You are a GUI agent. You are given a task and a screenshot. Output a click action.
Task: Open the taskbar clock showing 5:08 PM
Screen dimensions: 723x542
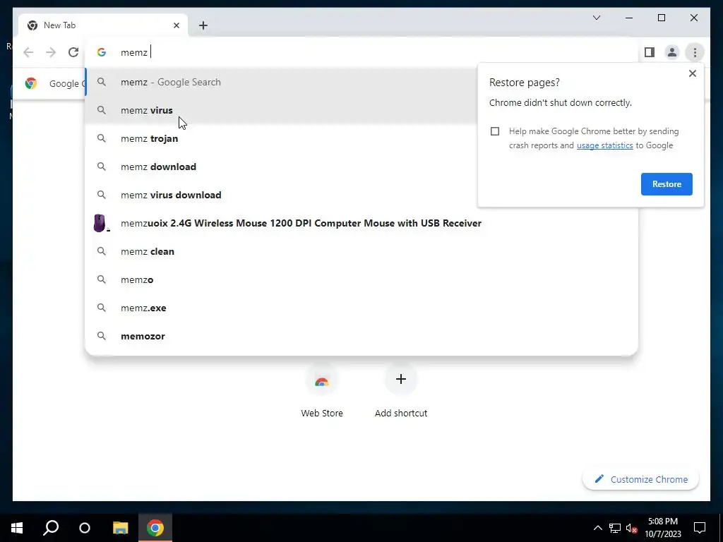[662, 528]
